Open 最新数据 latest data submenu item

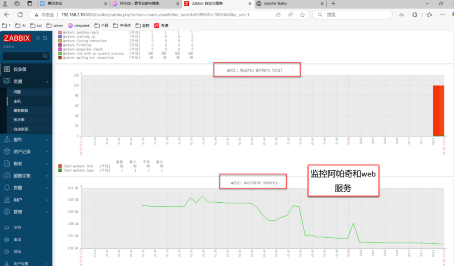tap(21, 110)
